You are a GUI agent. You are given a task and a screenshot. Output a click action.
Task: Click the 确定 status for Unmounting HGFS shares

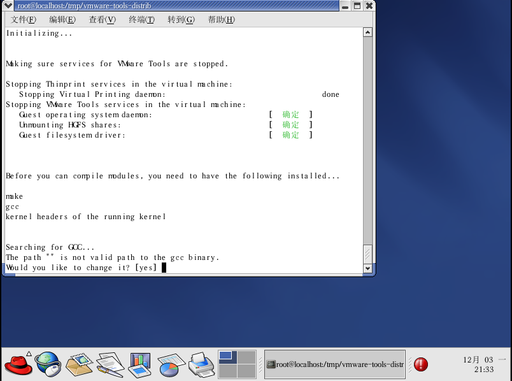pyautogui.click(x=290, y=124)
